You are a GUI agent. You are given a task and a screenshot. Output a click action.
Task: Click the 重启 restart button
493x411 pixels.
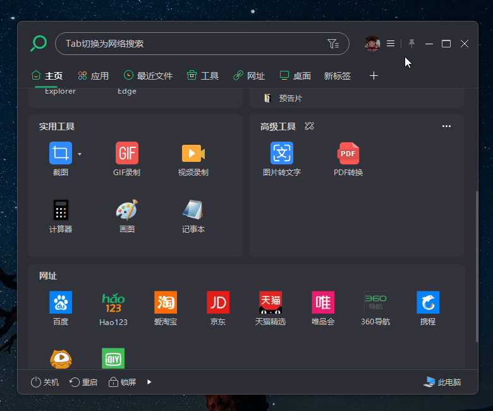point(83,382)
